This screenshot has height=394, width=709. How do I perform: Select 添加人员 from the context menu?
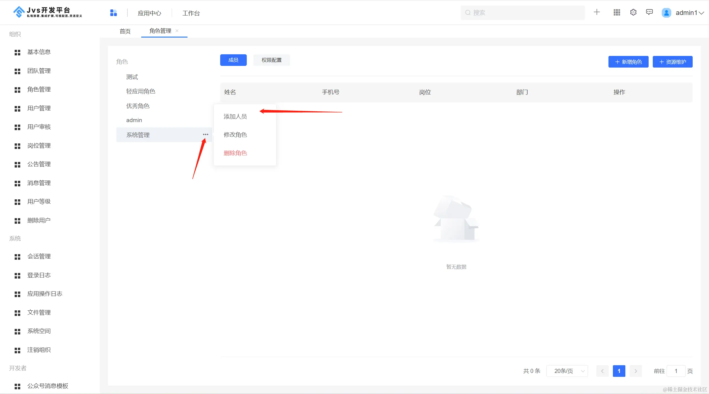[235, 117]
